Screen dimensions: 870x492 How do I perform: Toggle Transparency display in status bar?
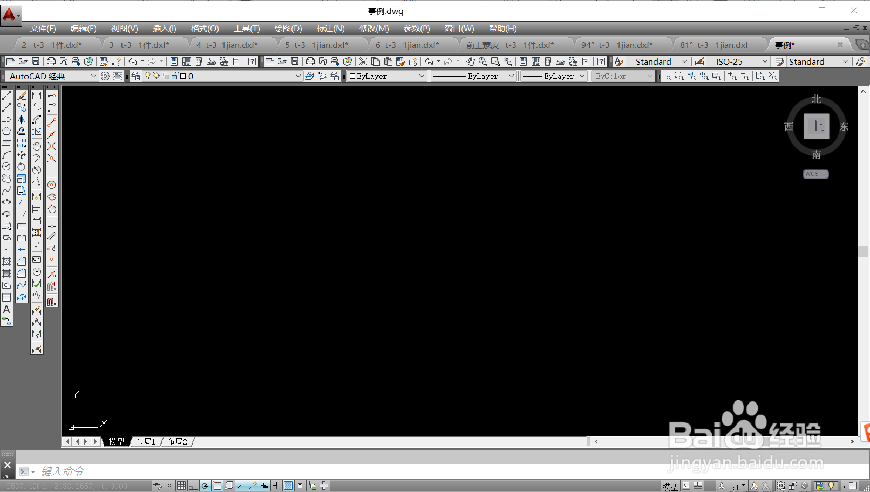pos(288,486)
